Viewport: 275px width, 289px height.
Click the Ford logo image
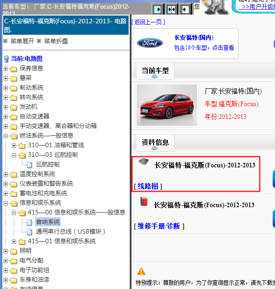[x=150, y=43]
